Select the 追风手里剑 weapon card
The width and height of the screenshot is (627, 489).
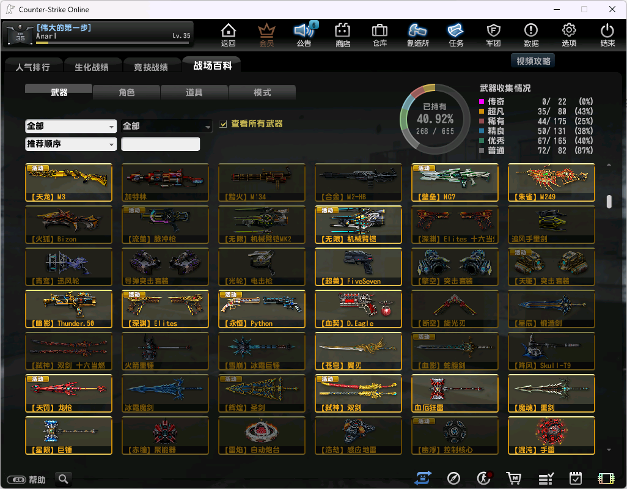(551, 225)
